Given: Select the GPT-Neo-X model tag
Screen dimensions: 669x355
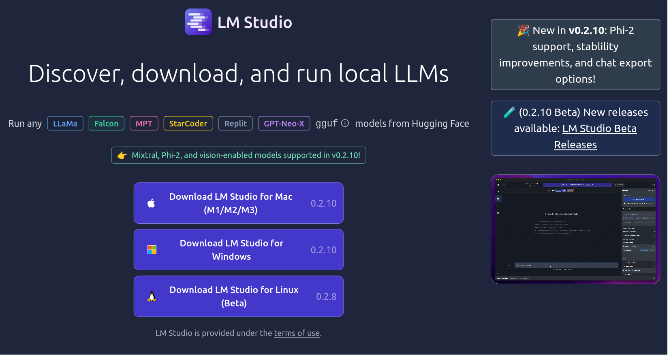Looking at the screenshot, I should tap(284, 124).
